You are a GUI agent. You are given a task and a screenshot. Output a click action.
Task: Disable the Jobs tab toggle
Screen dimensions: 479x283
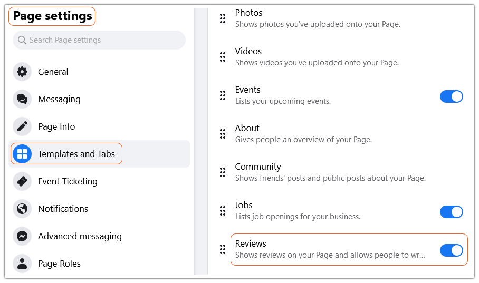(x=451, y=212)
